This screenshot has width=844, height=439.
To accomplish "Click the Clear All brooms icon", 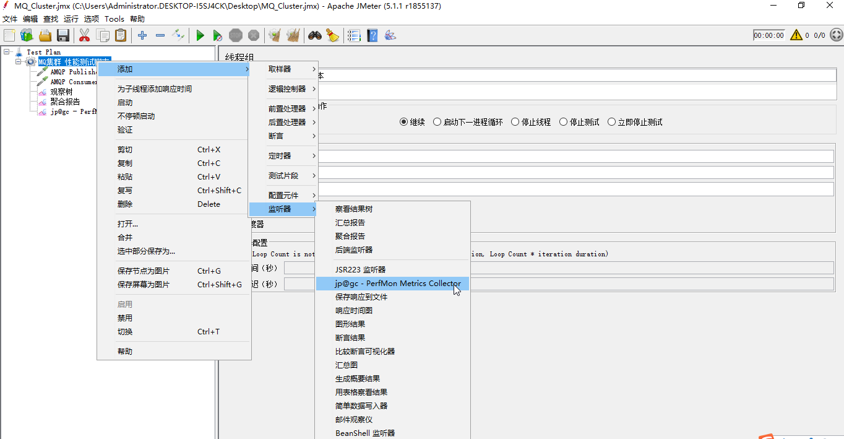I will (x=293, y=35).
